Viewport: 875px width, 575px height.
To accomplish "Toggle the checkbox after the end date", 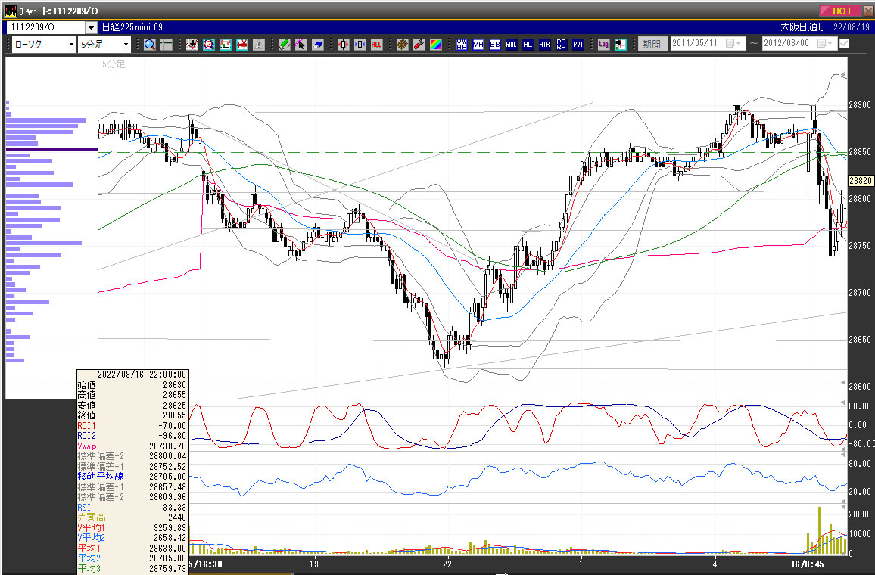I will pyautogui.click(x=844, y=43).
